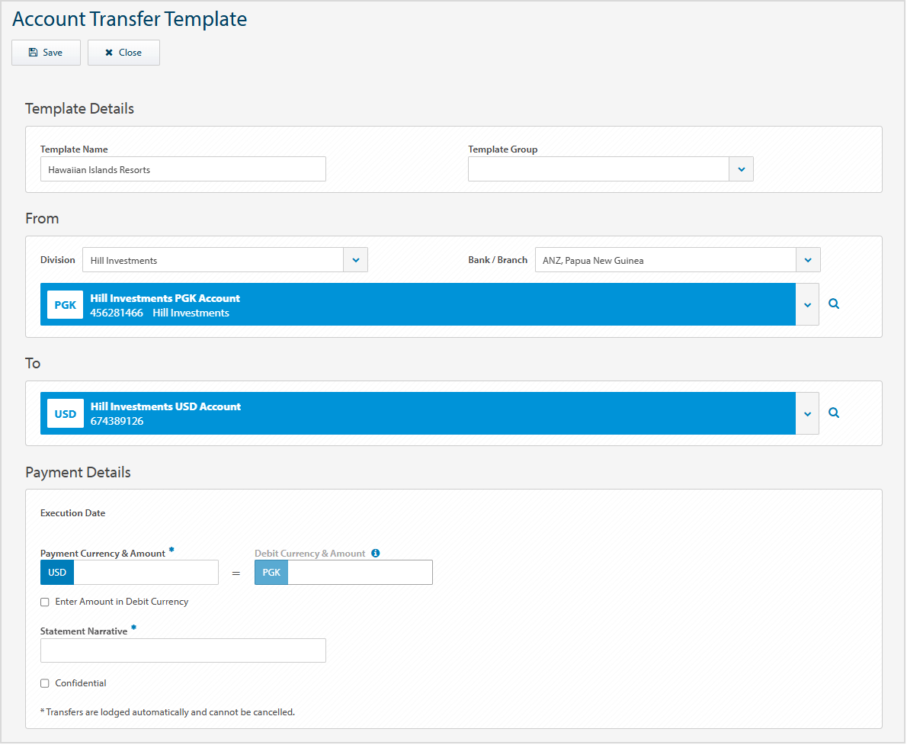Image resolution: width=907 pixels, height=745 pixels.
Task: Click the Statement Narrative input box
Action: pos(183,650)
